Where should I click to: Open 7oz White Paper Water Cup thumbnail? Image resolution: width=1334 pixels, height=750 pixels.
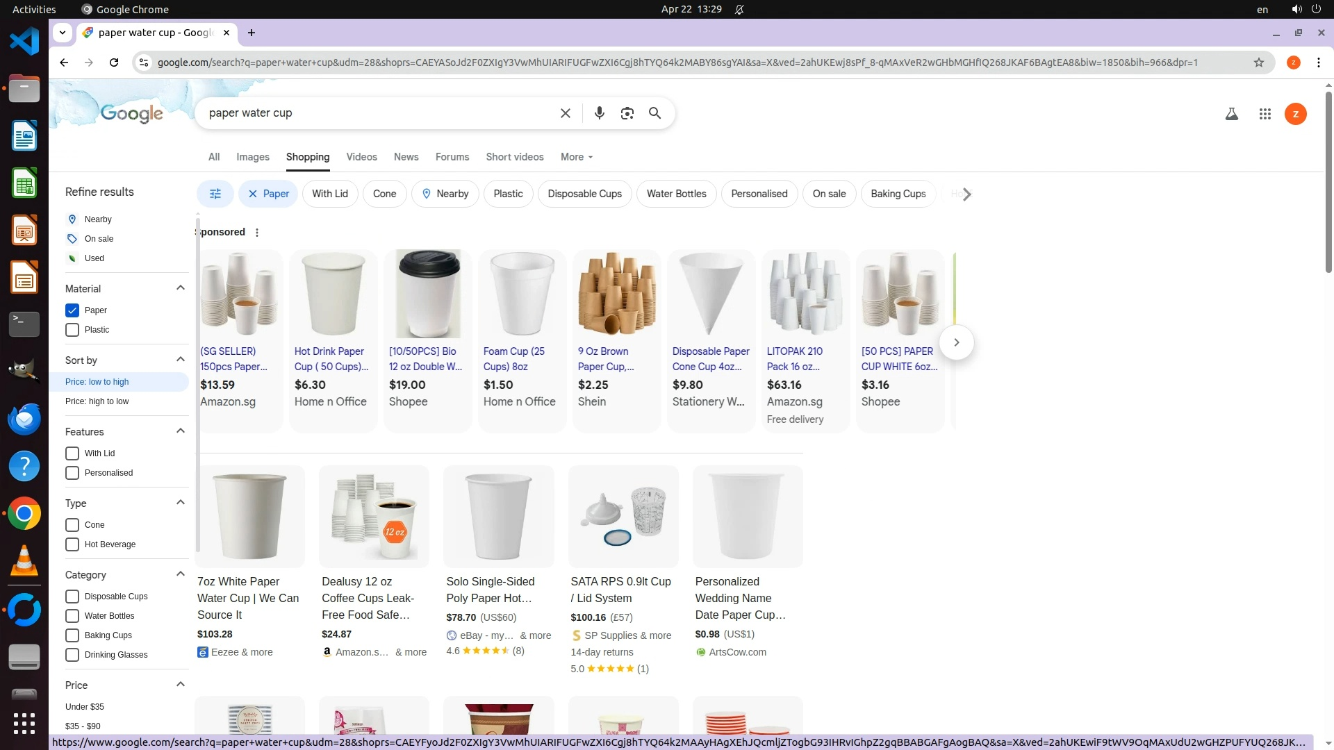pos(249,516)
